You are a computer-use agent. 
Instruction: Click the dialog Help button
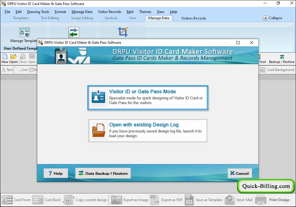[56, 173]
